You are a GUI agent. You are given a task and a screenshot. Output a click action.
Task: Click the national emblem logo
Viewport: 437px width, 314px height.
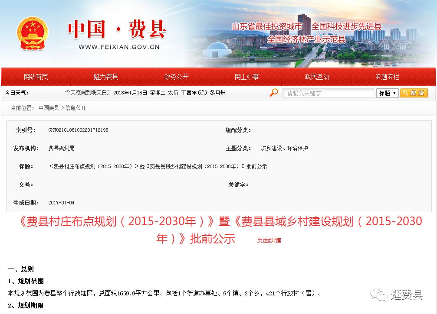[33, 33]
